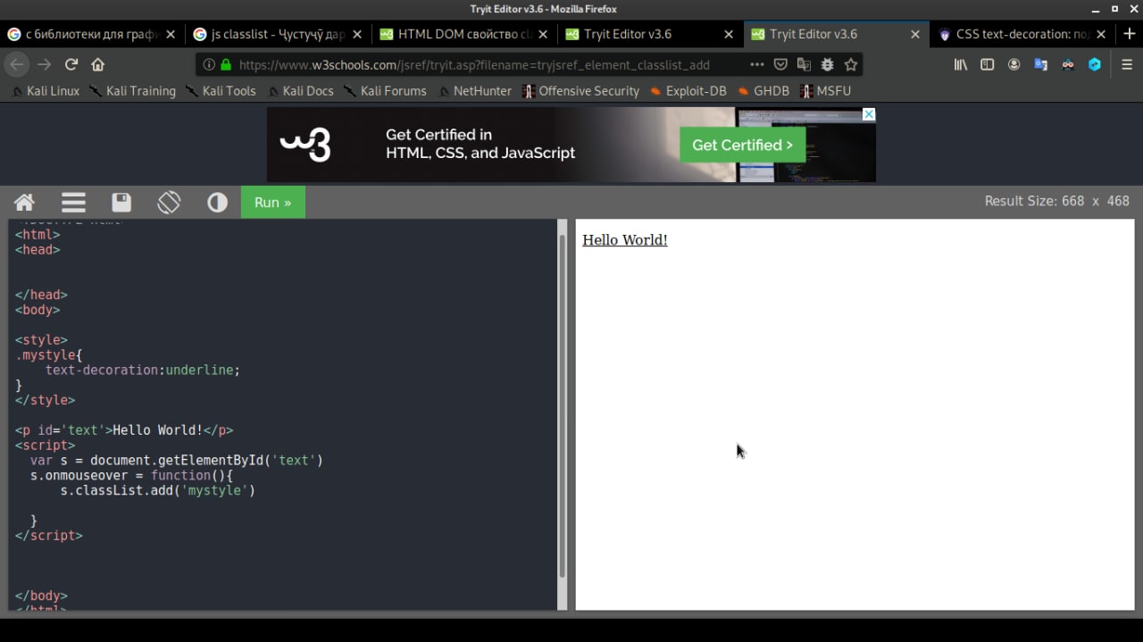Close the active Tryit Editor tab
This screenshot has width=1143, height=642.
915,34
